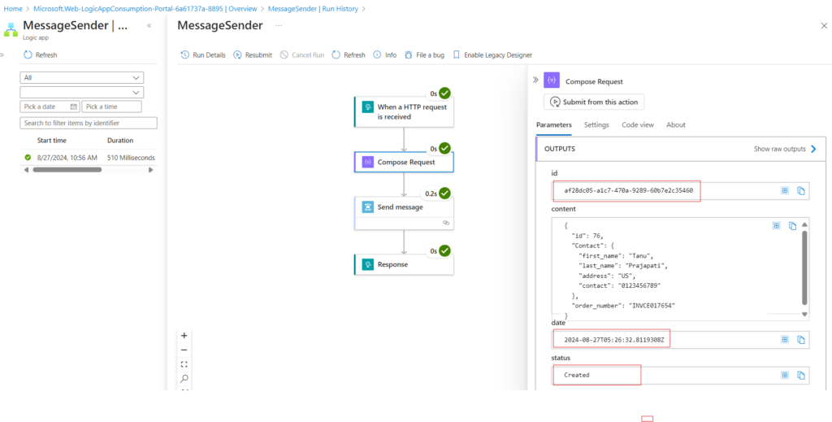The image size is (832, 422).
Task: Expand the id output value
Action: [785, 190]
